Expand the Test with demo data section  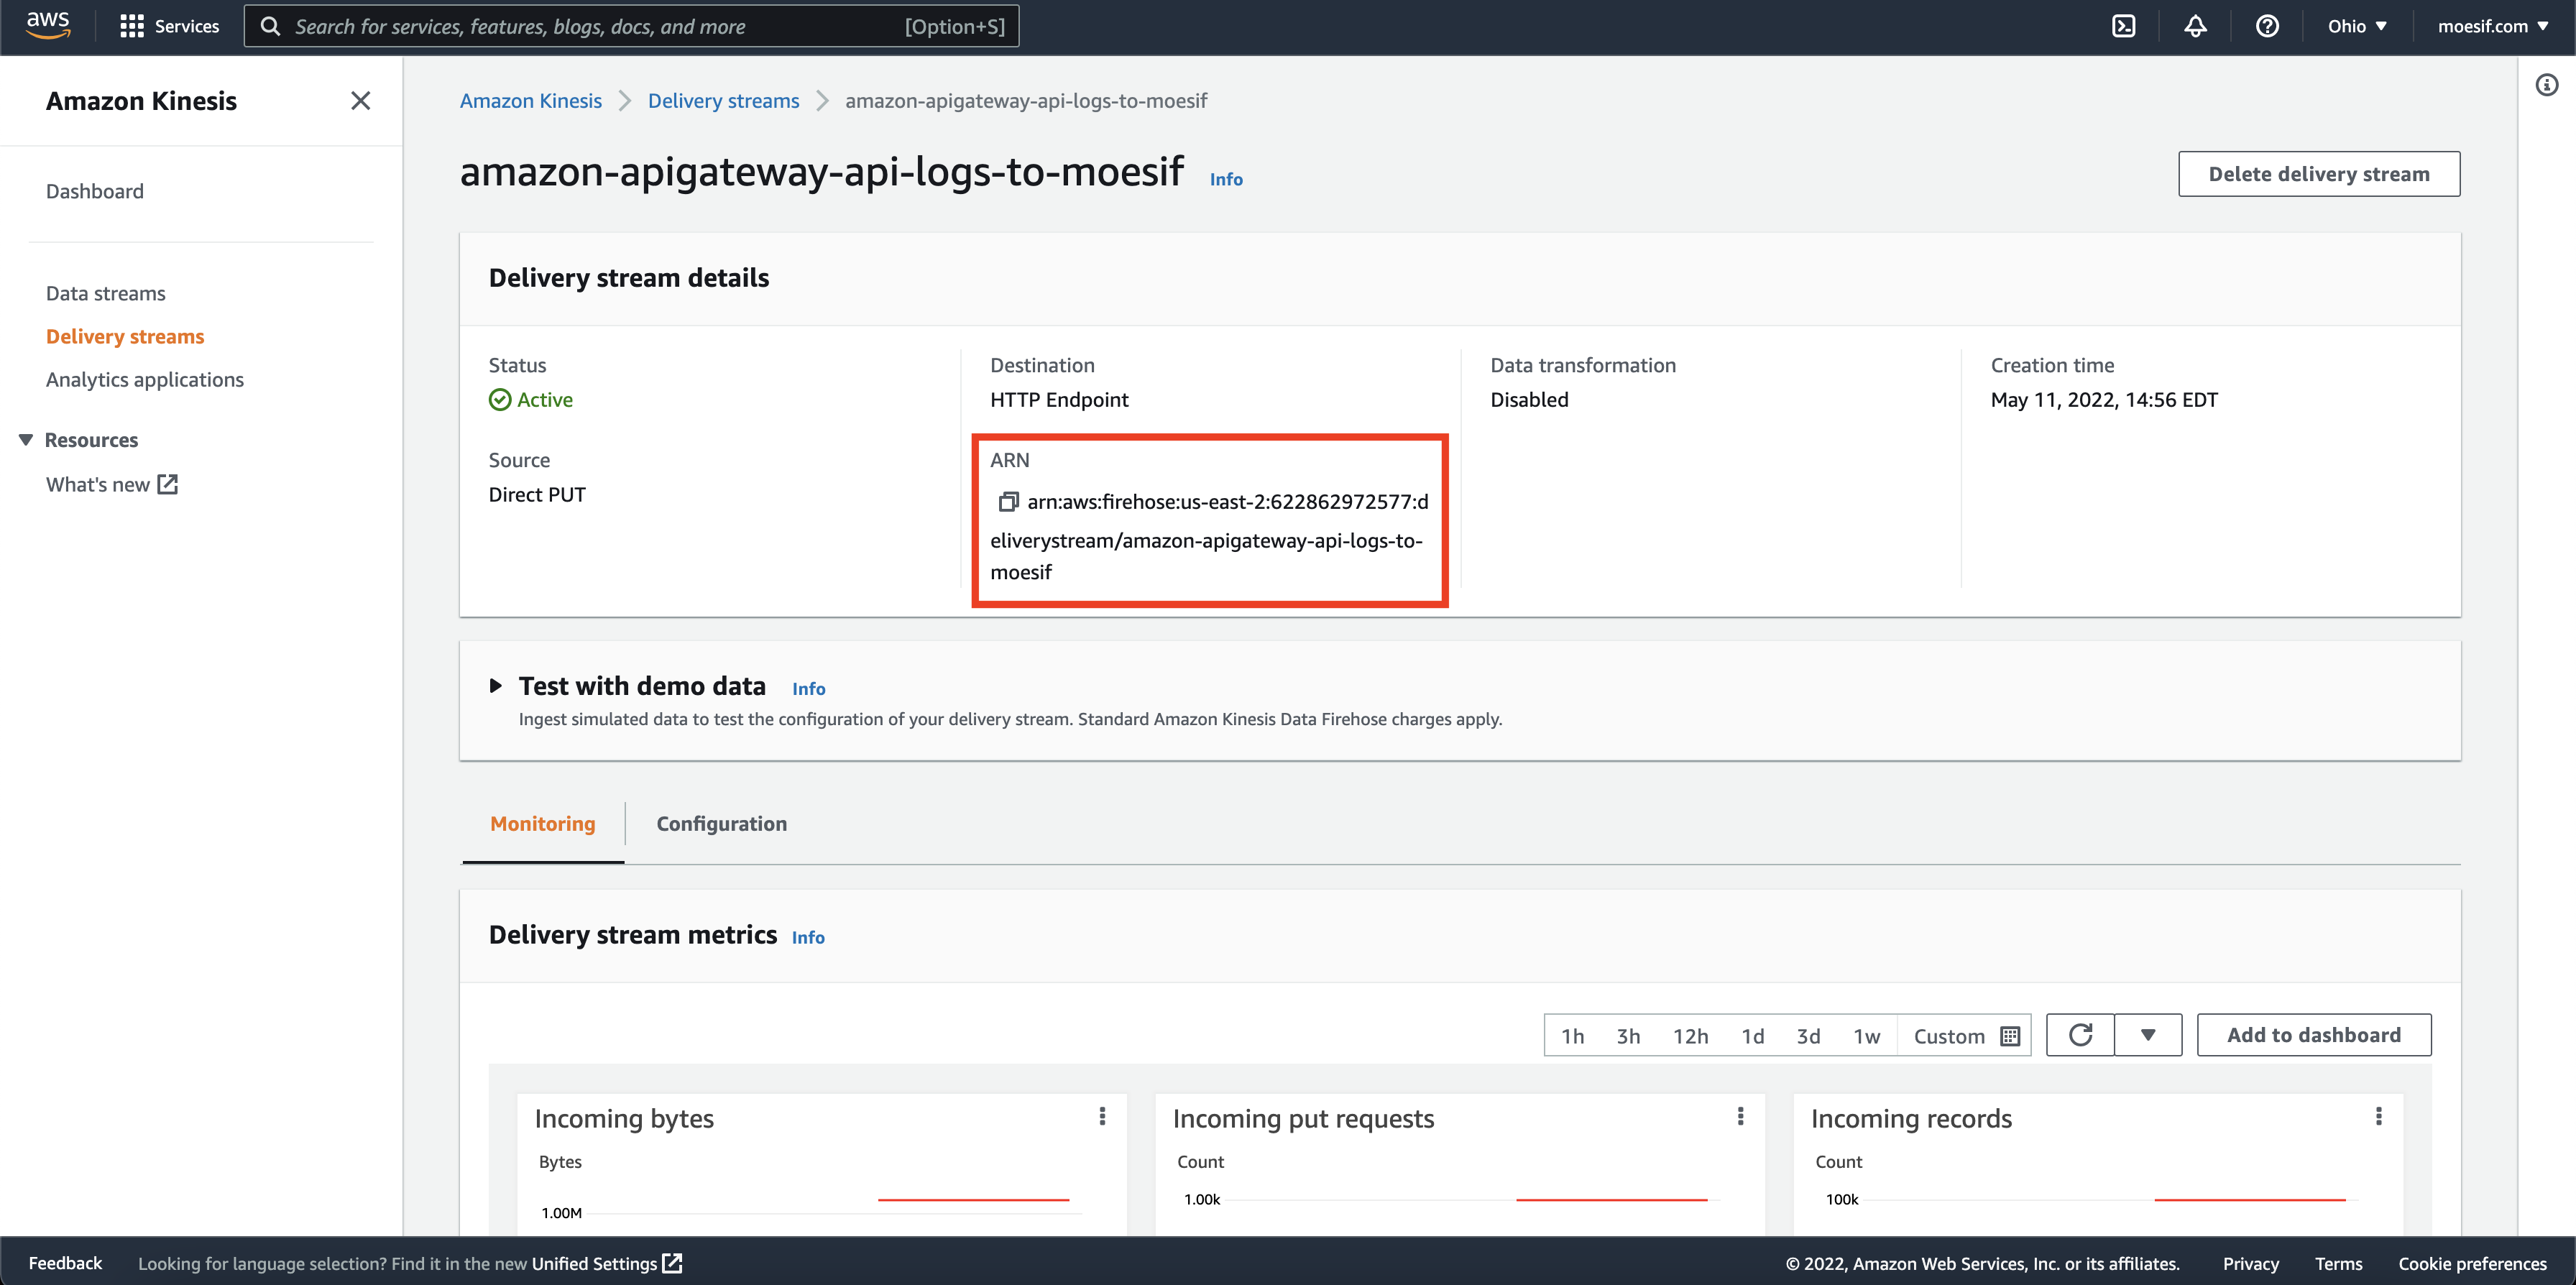[x=495, y=686]
